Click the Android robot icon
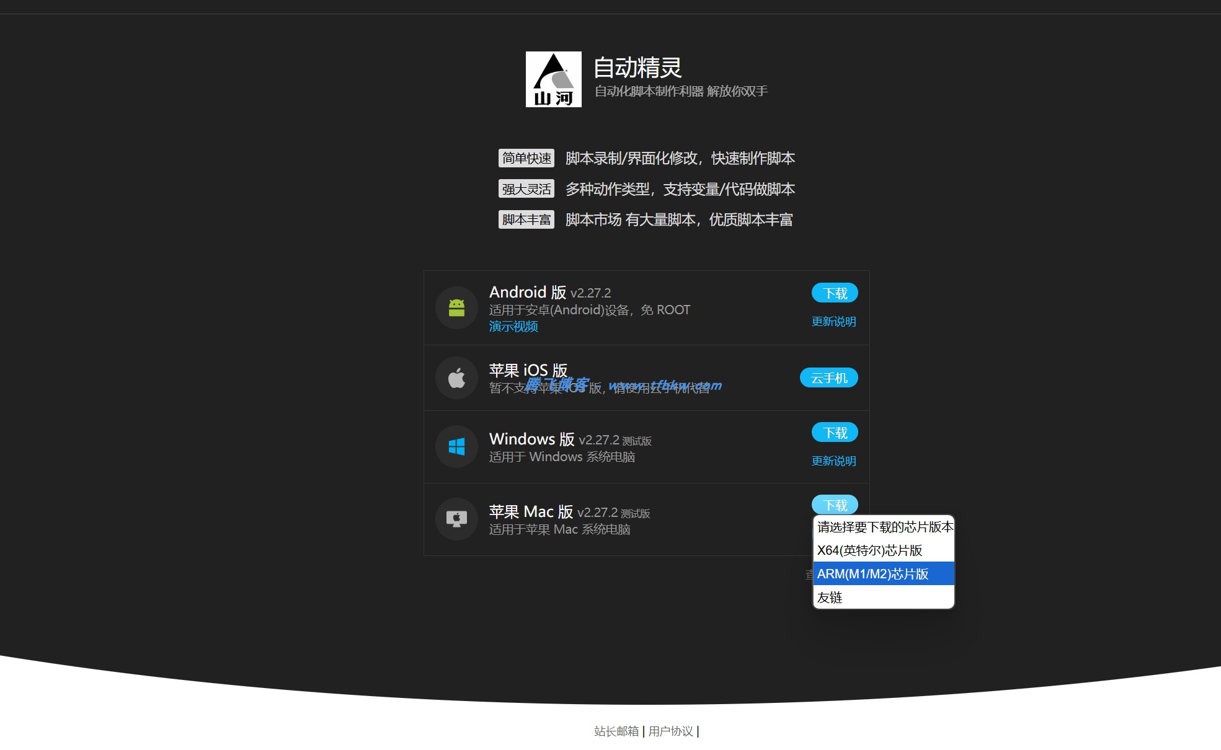 coord(456,307)
